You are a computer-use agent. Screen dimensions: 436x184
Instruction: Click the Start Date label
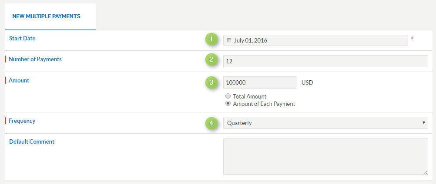pyautogui.click(x=22, y=38)
